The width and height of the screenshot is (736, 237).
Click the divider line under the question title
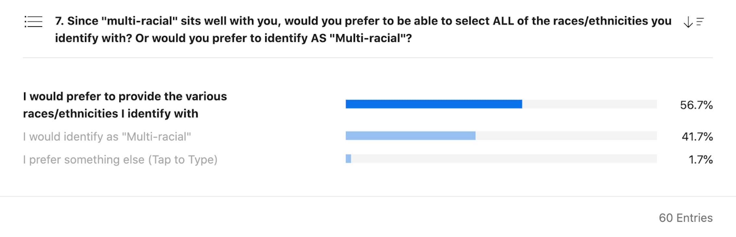[x=368, y=58]
